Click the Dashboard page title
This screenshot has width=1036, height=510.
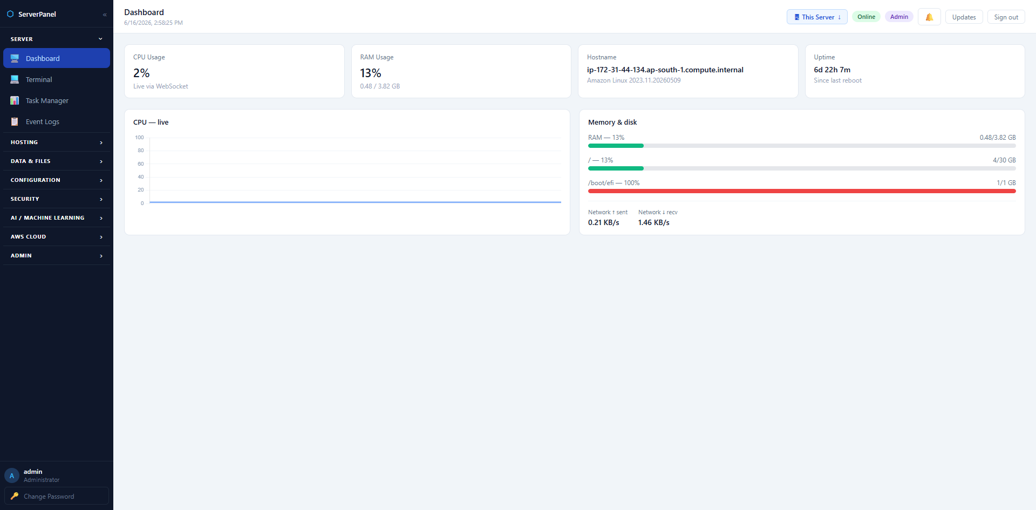point(144,12)
